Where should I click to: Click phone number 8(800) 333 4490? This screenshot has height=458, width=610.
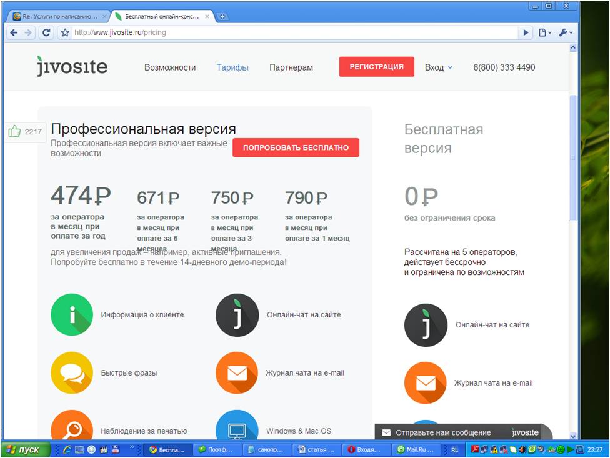click(x=504, y=67)
